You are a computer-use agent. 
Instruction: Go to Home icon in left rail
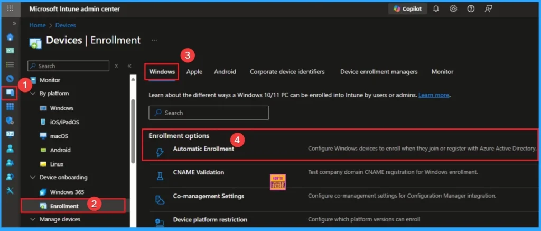pos(10,37)
